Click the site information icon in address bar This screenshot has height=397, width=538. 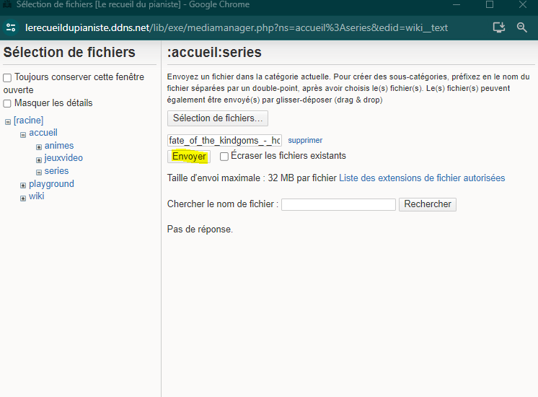(11, 27)
